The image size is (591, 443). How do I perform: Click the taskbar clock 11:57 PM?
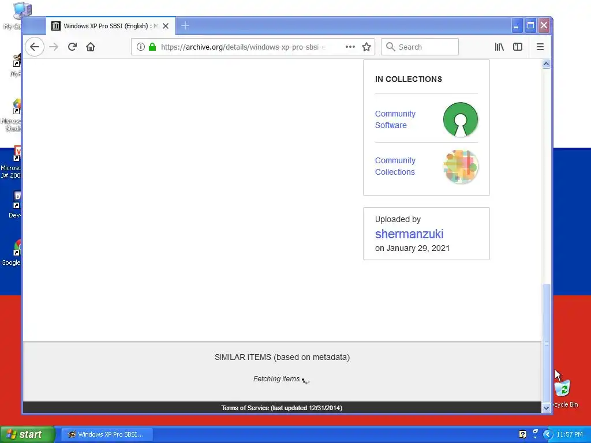click(x=570, y=434)
